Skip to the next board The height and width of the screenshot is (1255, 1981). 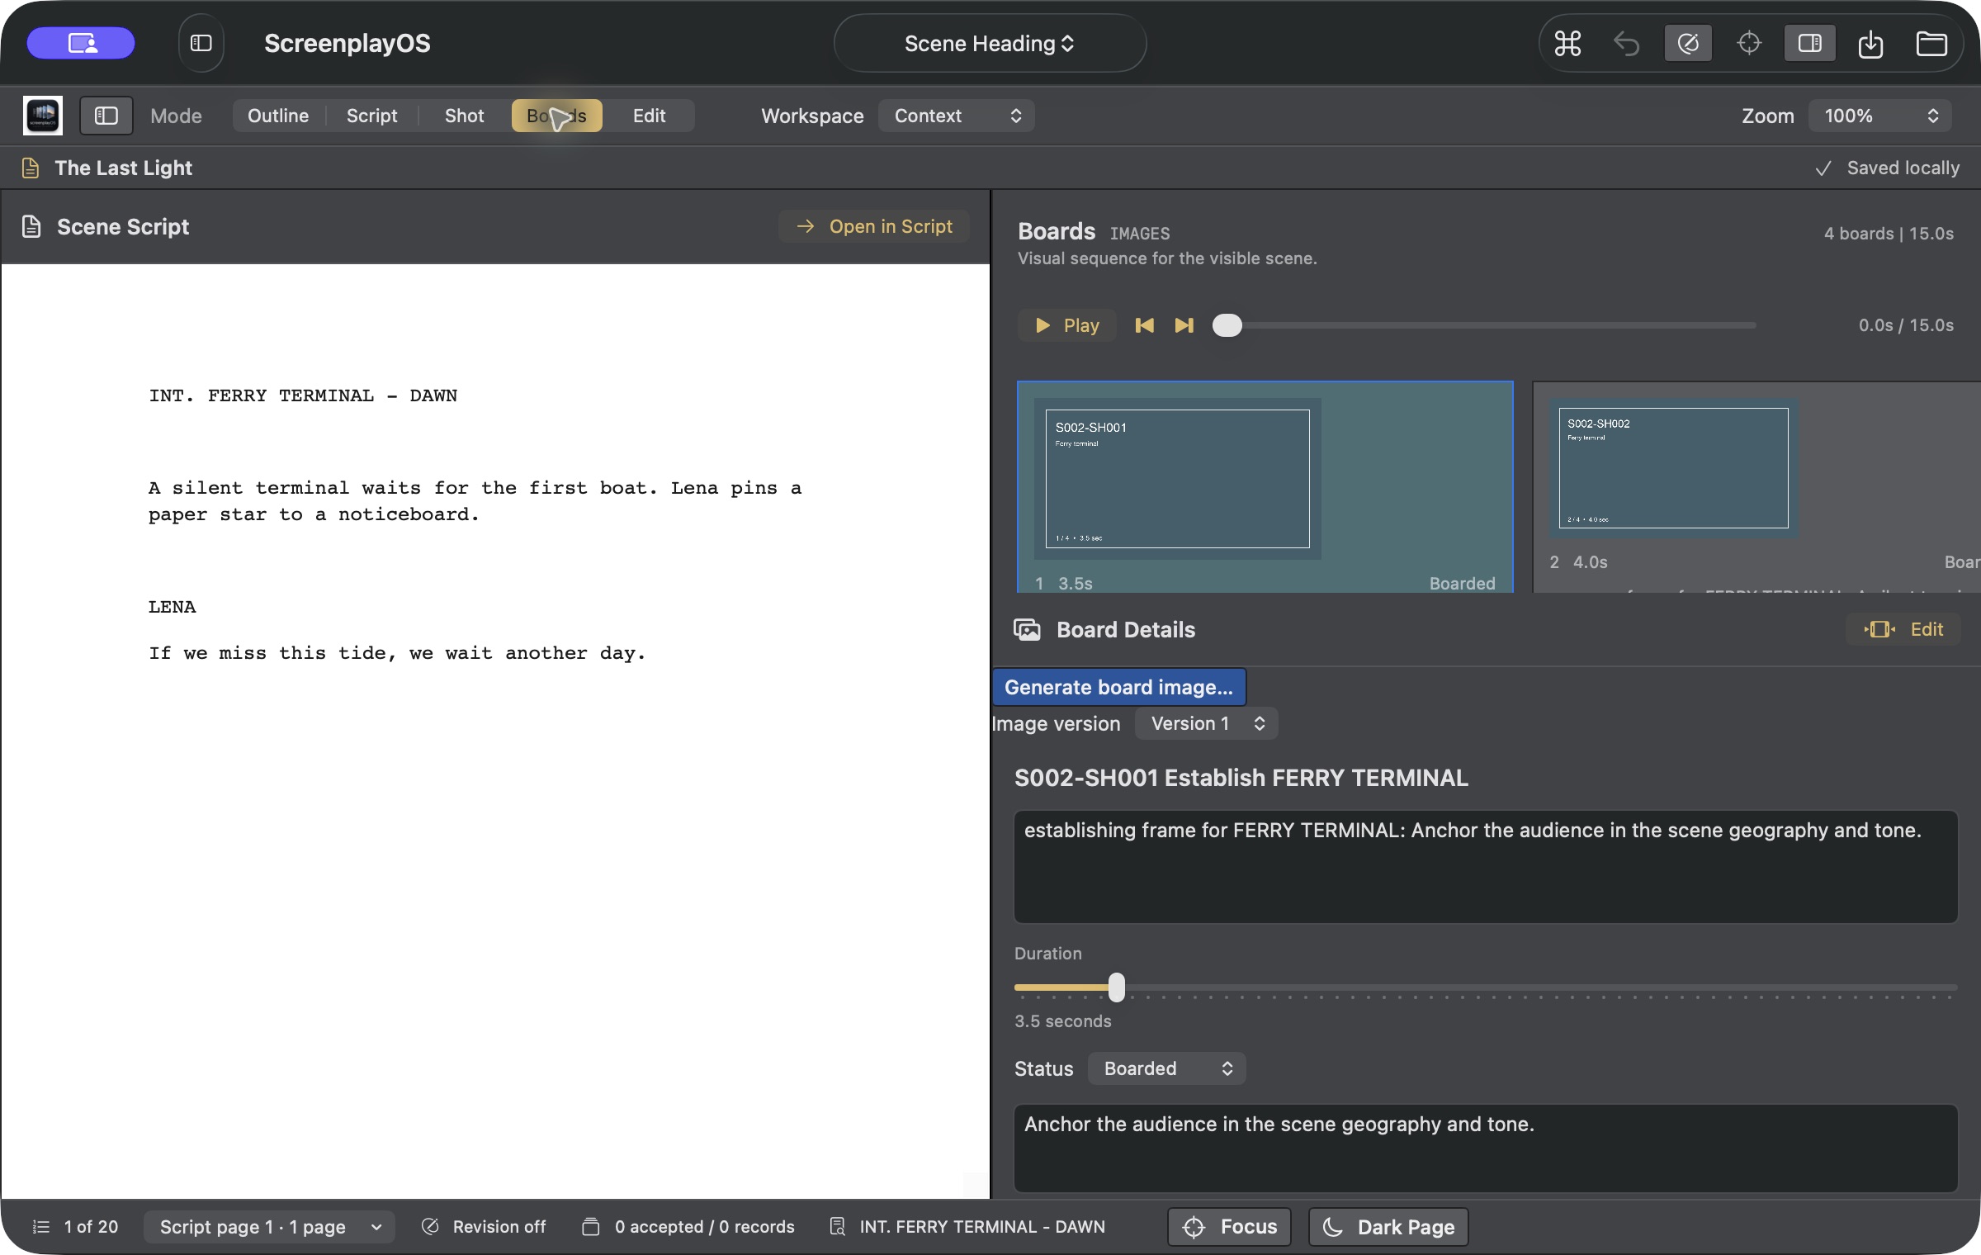pyautogui.click(x=1184, y=325)
